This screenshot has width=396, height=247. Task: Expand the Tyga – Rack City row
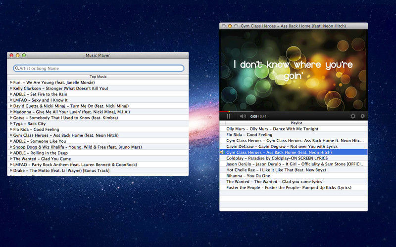pos(11,123)
